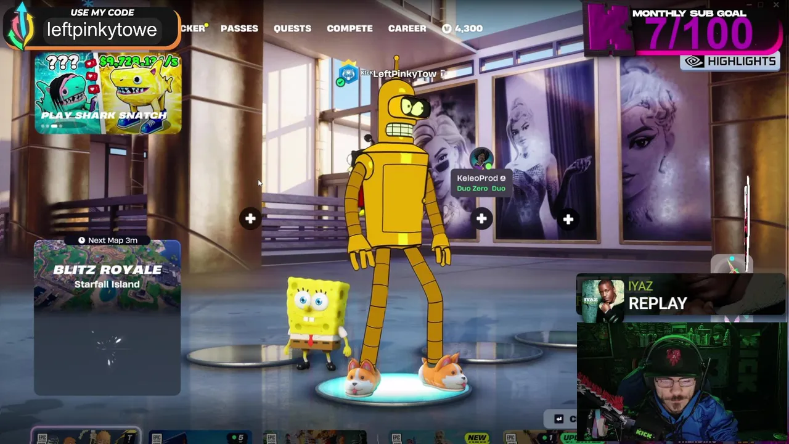Select the SpongeBob sidekick character
Viewport: 789px width, 444px height.
pos(317,323)
